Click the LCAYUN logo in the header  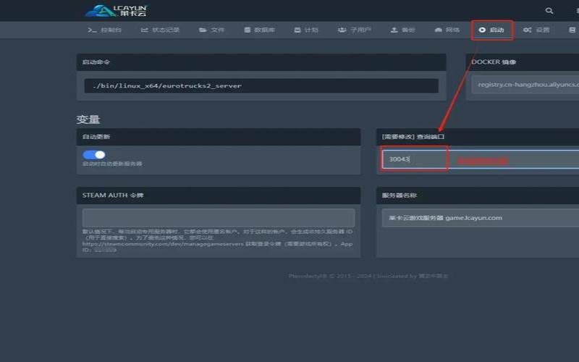pos(116,10)
